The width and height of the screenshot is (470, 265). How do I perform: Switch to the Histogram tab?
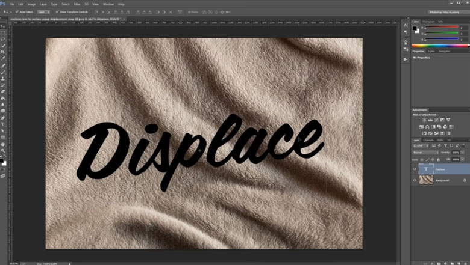coord(428,22)
